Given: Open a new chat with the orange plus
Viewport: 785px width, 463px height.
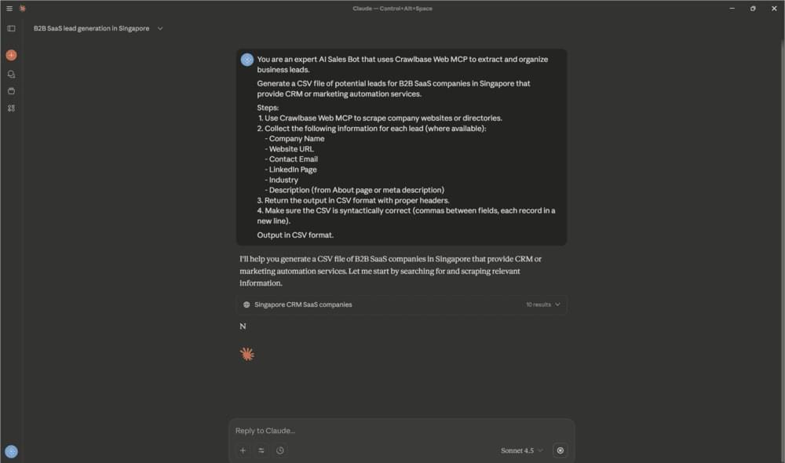Looking at the screenshot, I should pyautogui.click(x=11, y=55).
